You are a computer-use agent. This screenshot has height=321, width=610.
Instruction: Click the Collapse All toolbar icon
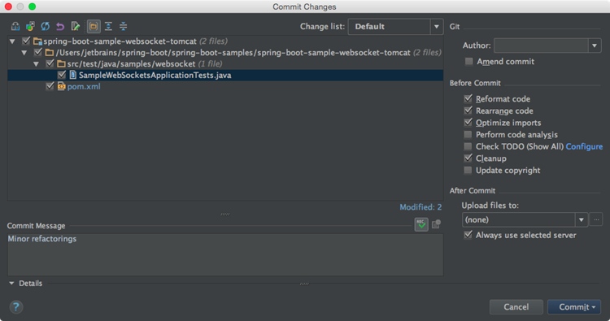124,27
